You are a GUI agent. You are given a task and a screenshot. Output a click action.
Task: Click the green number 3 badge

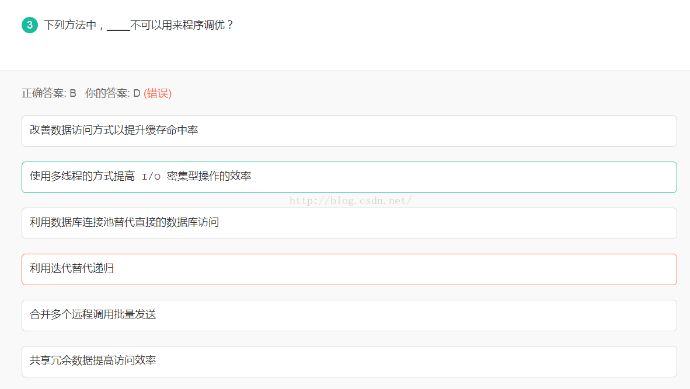30,25
